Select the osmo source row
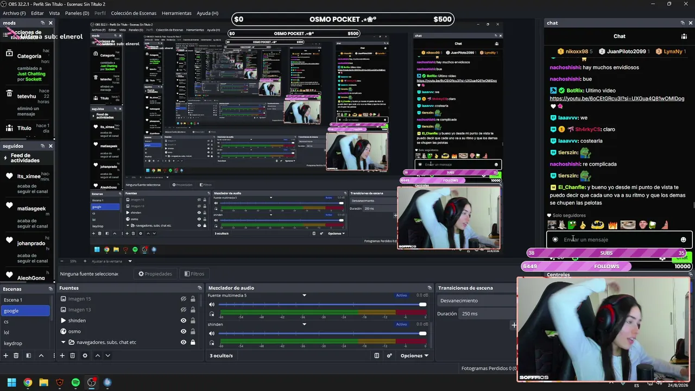The image size is (695, 391). coord(128,331)
